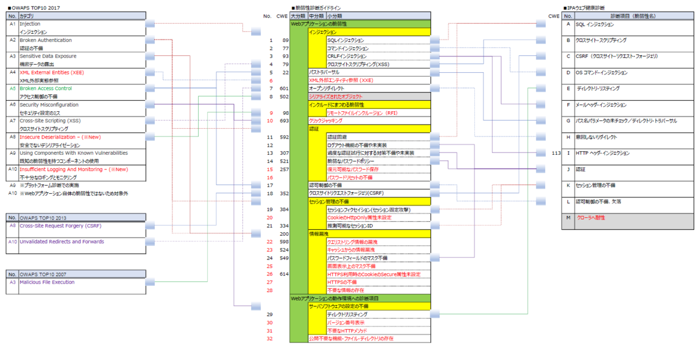Select the CWE value '601' cell

[284, 88]
